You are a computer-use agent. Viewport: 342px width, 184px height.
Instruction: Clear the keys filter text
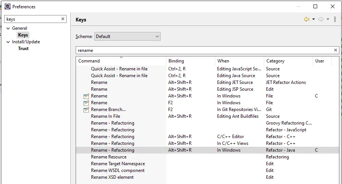pos(63,19)
